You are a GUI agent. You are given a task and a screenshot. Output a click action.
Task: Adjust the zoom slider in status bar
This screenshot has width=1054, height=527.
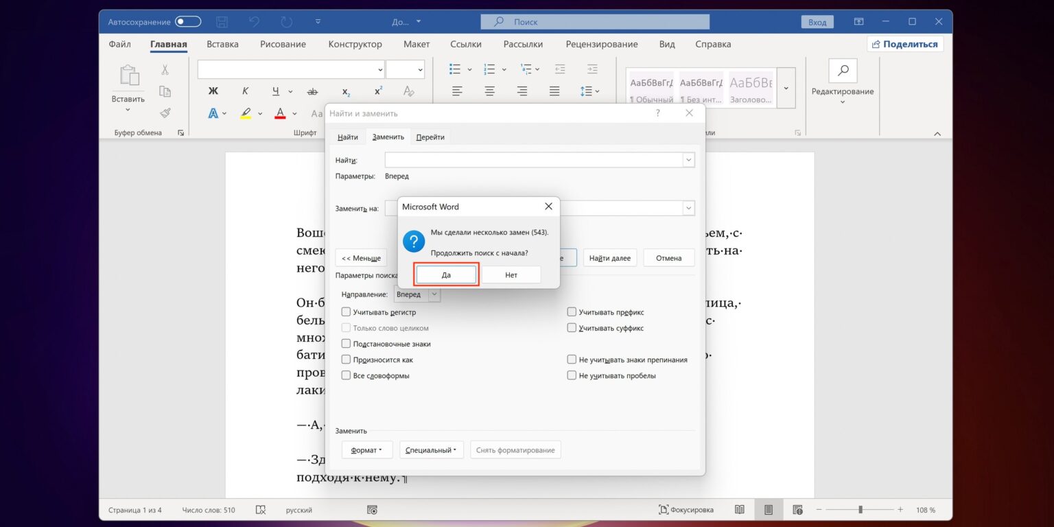pos(860,510)
